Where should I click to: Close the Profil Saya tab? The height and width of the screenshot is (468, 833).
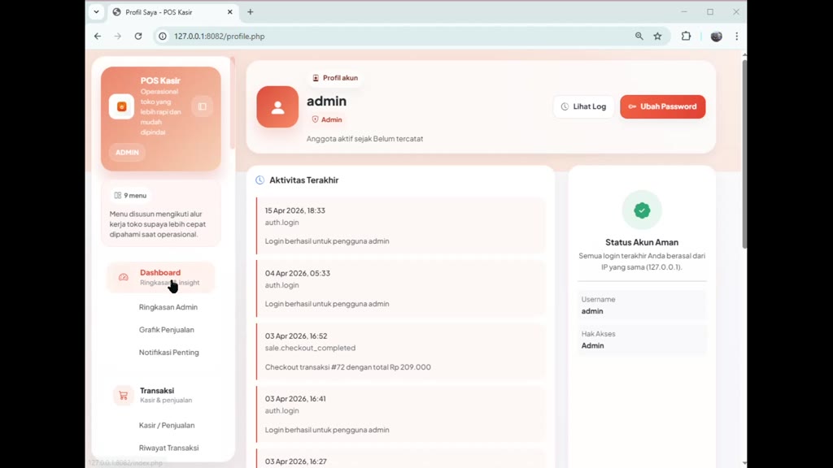230,11
